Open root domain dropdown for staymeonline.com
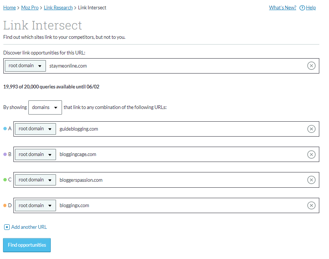329x259 pixels. 25,66
